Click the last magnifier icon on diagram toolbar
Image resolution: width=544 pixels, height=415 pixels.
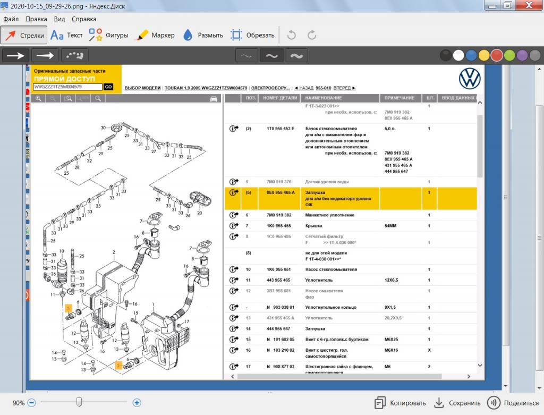click(98, 98)
